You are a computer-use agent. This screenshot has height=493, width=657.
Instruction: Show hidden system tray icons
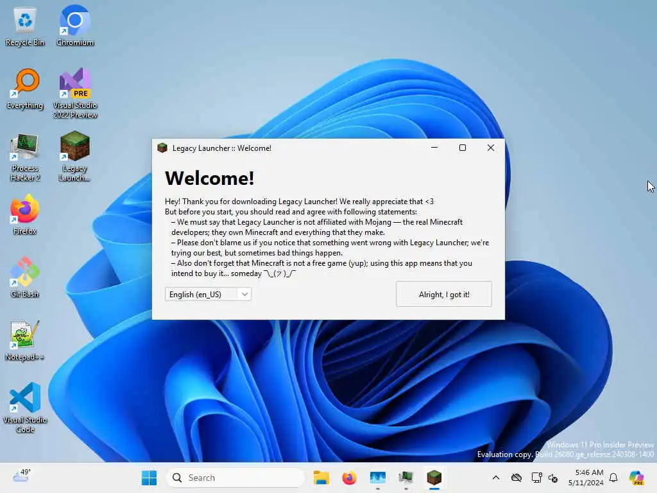496,478
